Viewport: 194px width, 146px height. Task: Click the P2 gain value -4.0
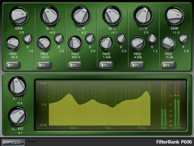[x=52, y=32]
